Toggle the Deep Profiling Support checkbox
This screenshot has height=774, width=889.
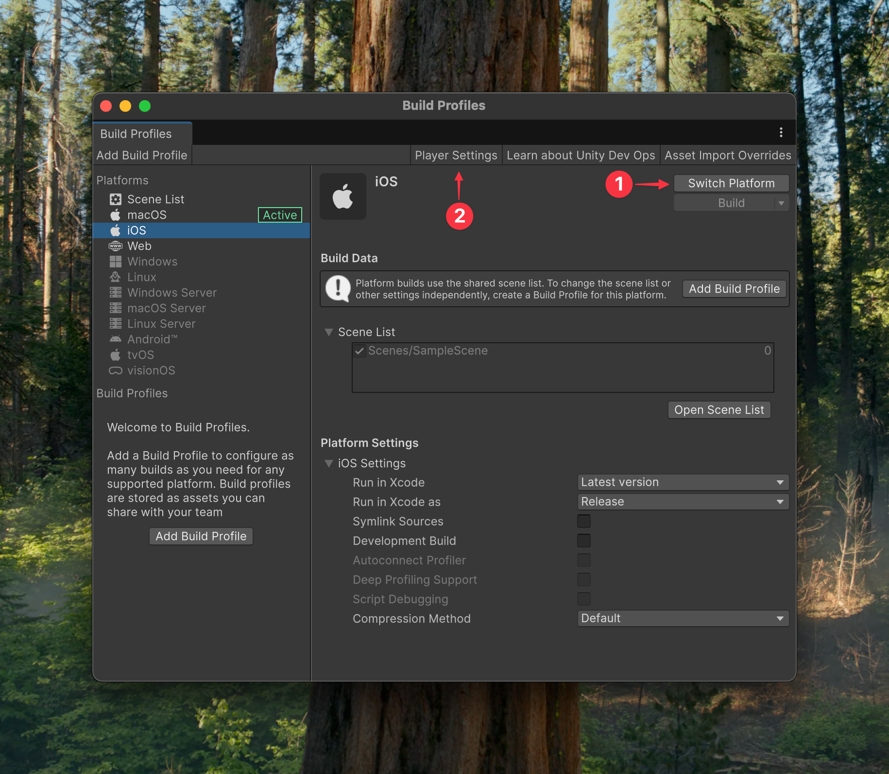point(584,580)
